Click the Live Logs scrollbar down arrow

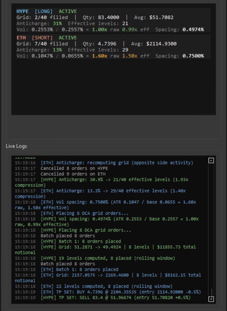tap(211, 299)
